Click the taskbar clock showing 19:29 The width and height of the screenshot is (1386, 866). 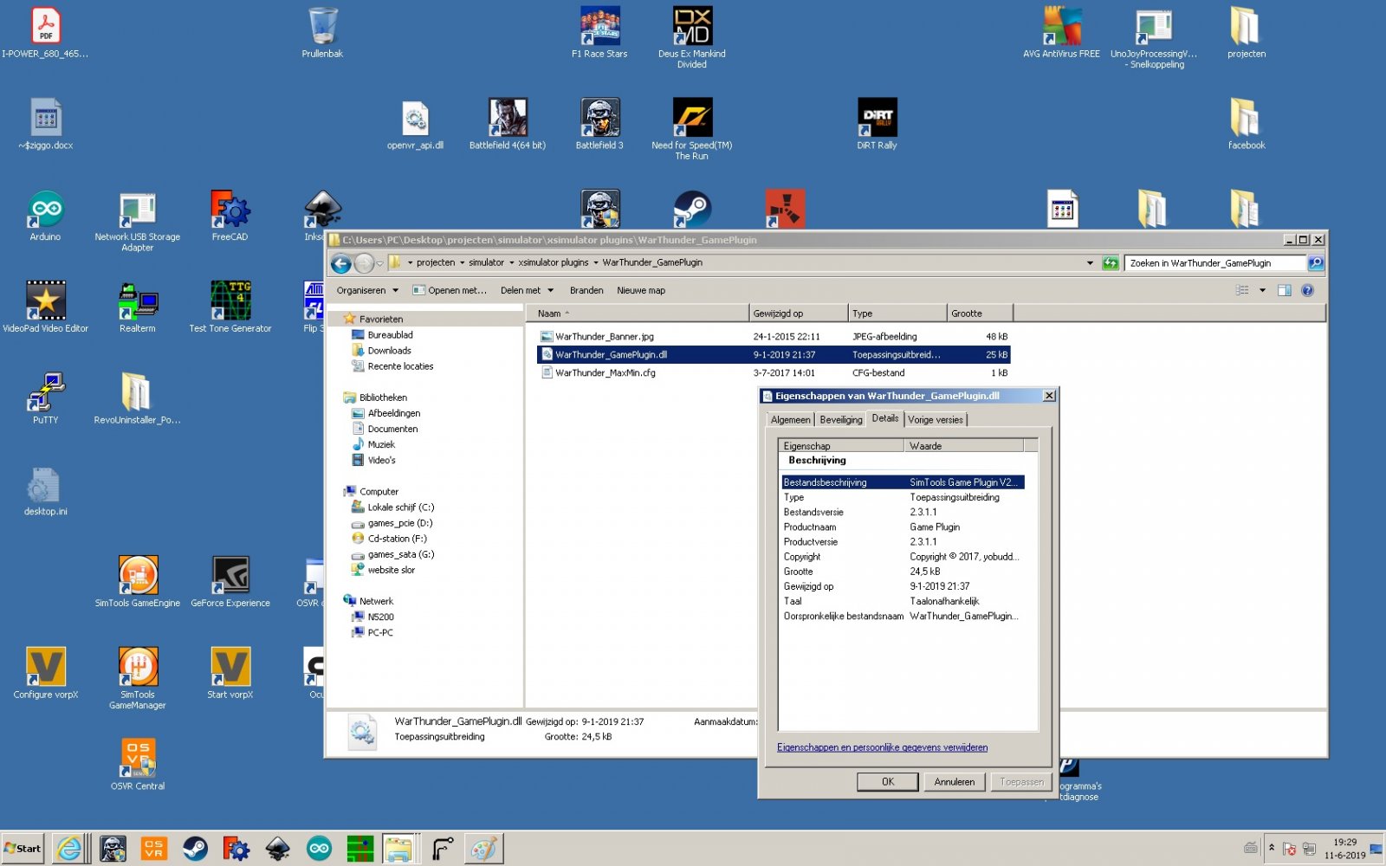pos(1344,849)
